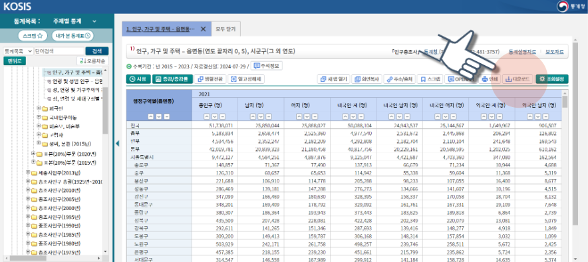The height and width of the screenshot is (262, 588).
Task: Click the 맨위로 button
Action: pos(15,61)
